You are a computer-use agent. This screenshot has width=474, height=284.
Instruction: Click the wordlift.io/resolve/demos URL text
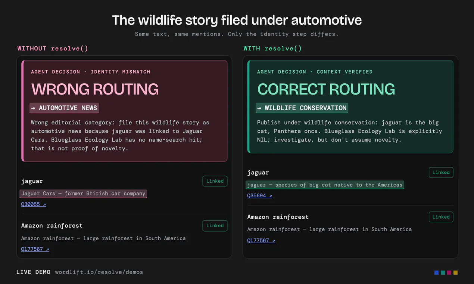click(99, 272)
